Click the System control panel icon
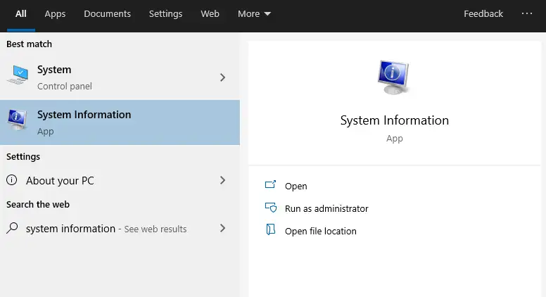The width and height of the screenshot is (546, 297). (18, 75)
